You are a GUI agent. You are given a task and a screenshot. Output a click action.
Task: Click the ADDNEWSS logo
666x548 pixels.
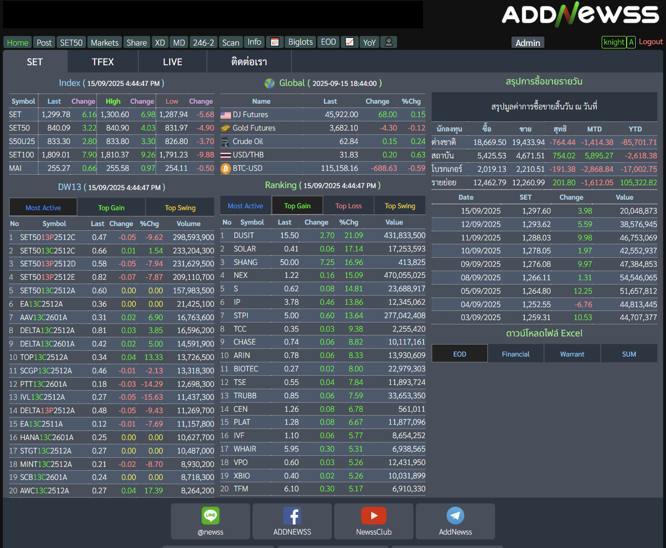tap(581, 14)
